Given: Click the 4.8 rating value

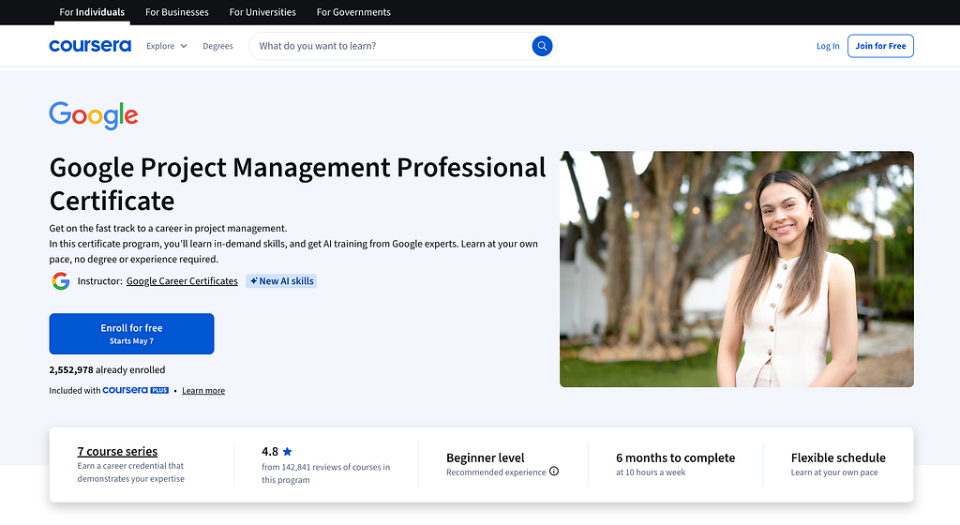Looking at the screenshot, I should pos(270,452).
